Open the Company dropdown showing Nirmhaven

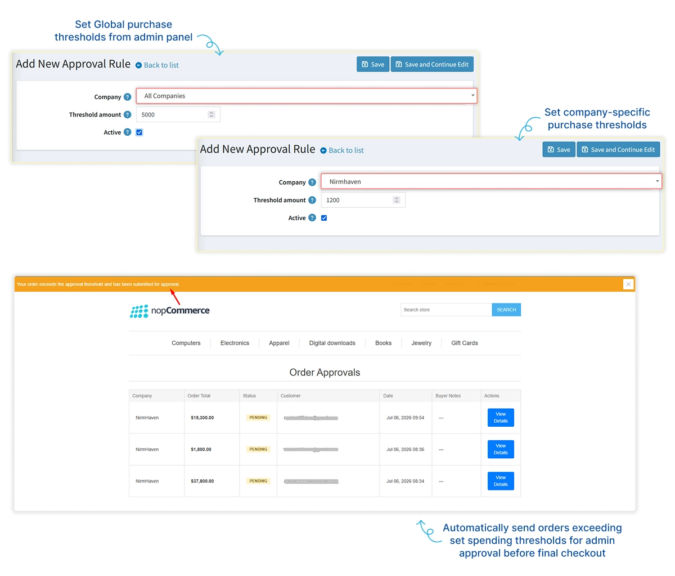click(x=492, y=181)
